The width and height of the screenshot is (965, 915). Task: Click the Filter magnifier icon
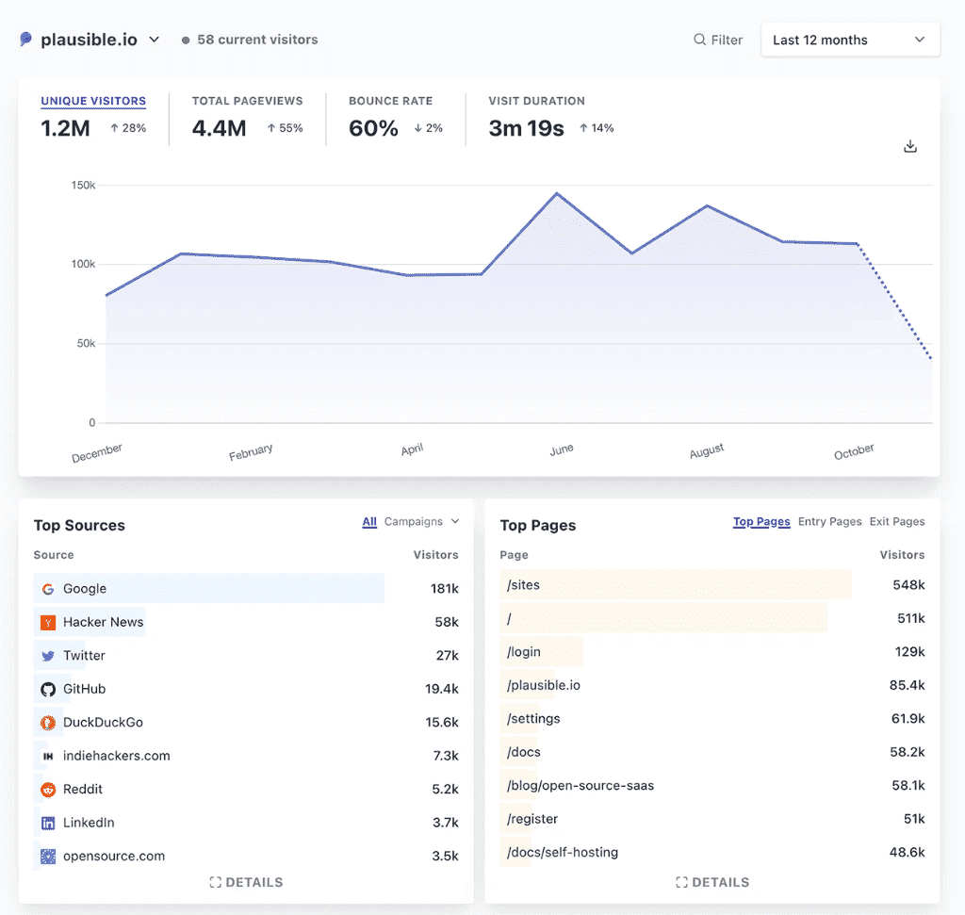699,40
